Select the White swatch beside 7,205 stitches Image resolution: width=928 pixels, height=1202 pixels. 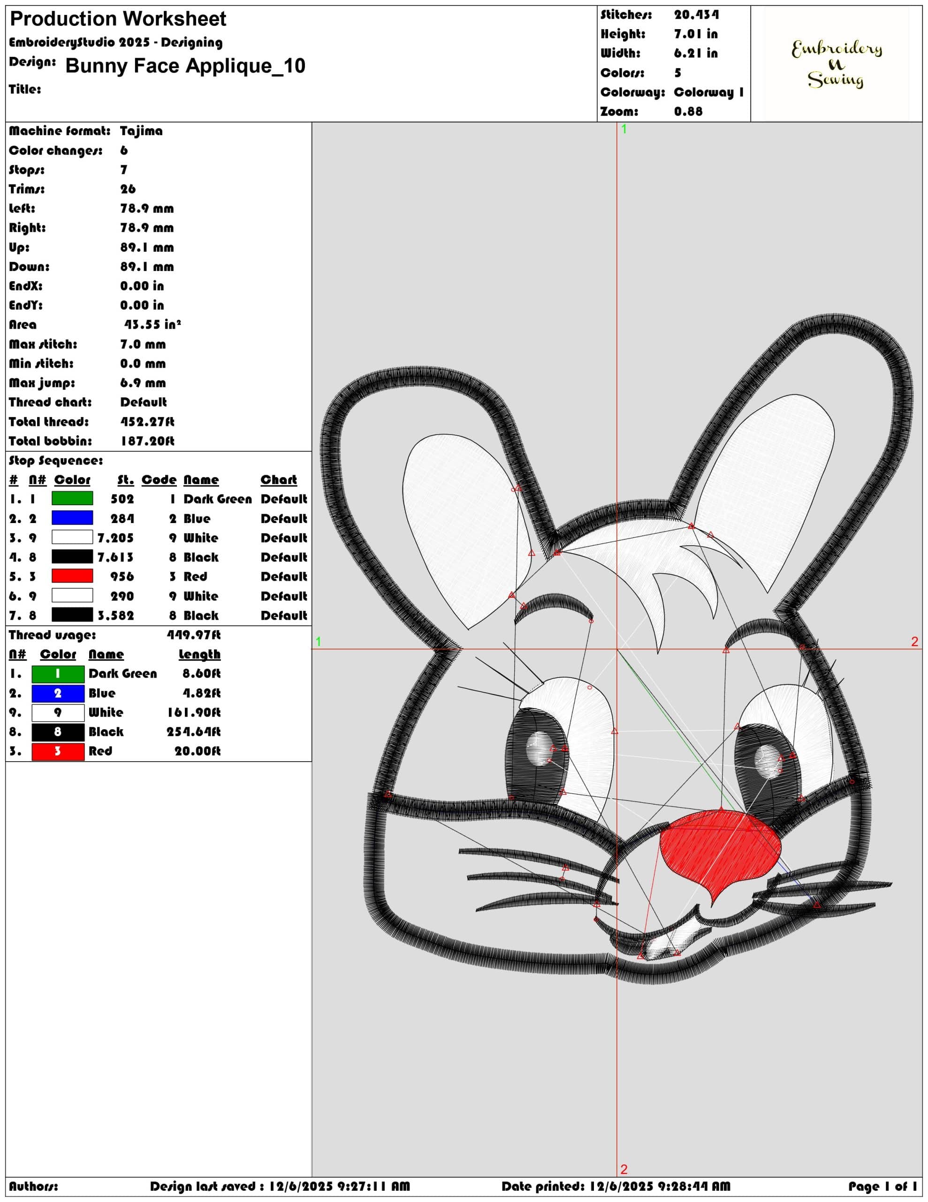(72, 537)
